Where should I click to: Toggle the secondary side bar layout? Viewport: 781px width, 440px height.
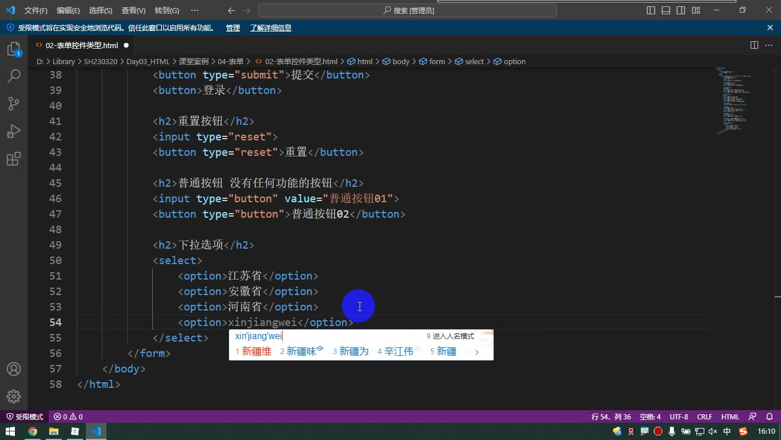pos(681,10)
